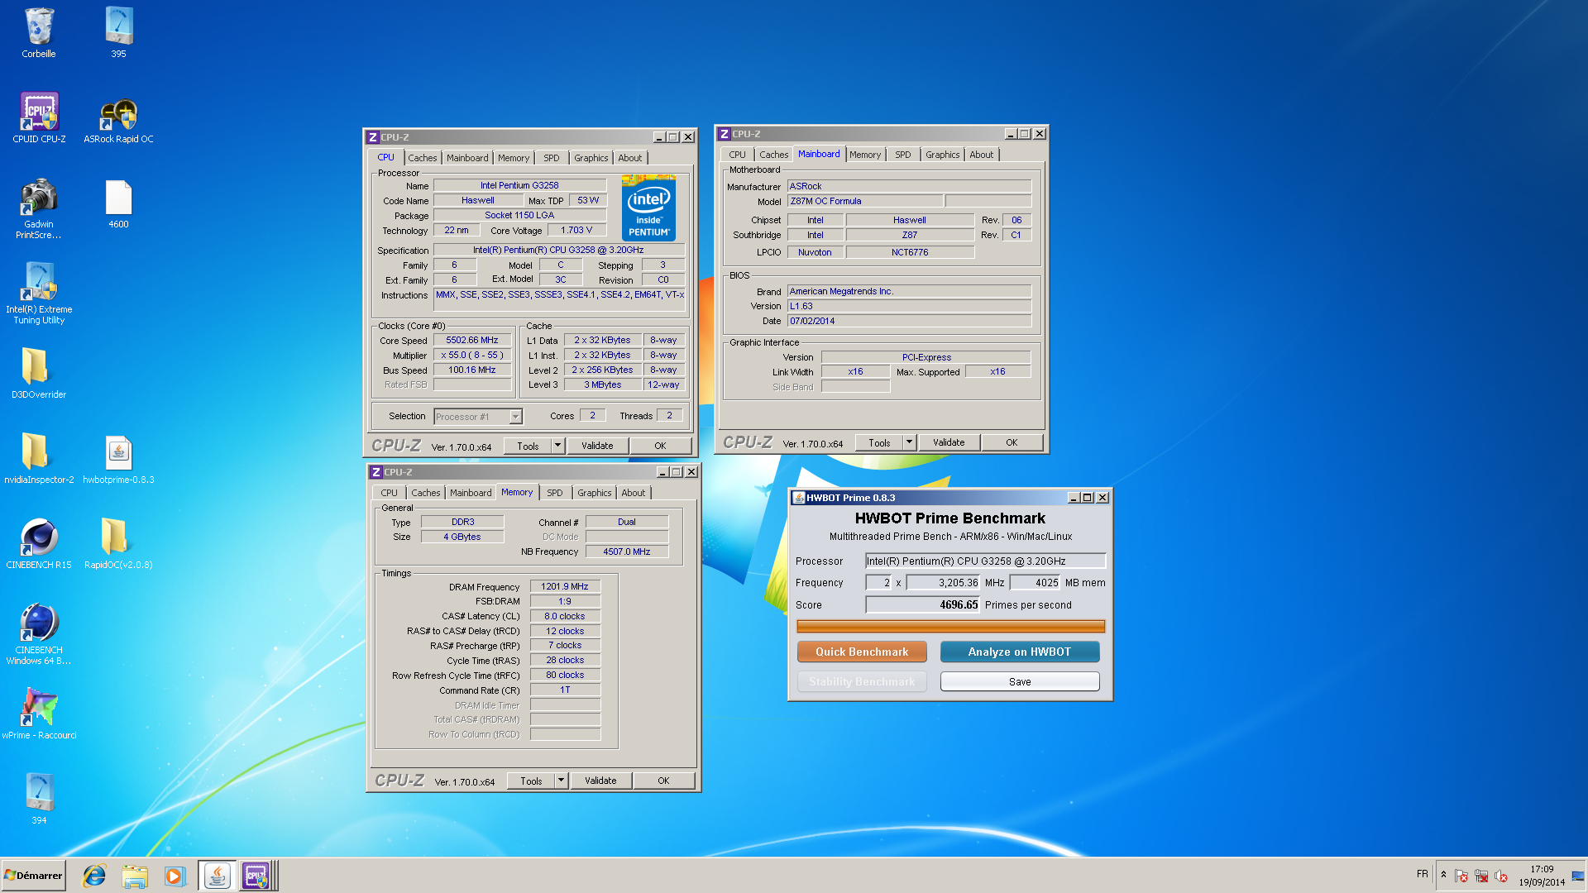Viewport: 1588px width, 893px height.
Task: Open the Caches tab in CPU window
Action: tap(422, 158)
